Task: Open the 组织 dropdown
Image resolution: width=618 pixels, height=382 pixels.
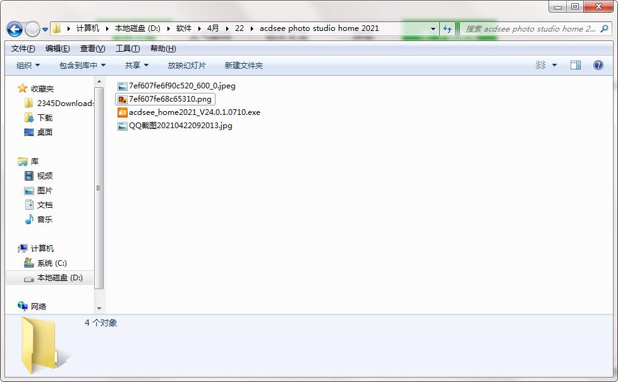Action: point(28,66)
